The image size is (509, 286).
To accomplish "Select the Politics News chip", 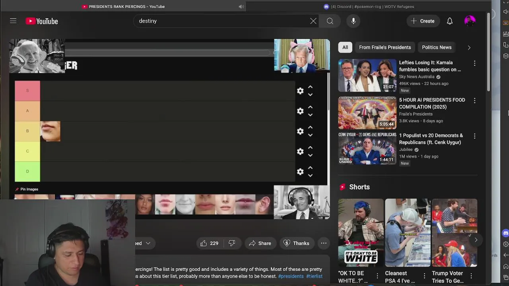I will tap(437, 47).
